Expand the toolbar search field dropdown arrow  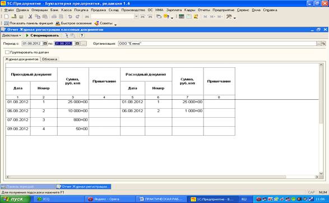136,16
